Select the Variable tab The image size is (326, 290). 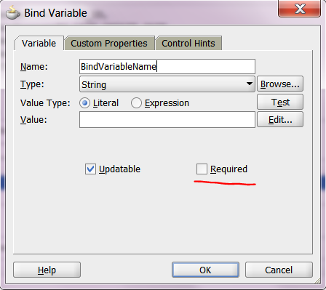pyautogui.click(x=39, y=44)
